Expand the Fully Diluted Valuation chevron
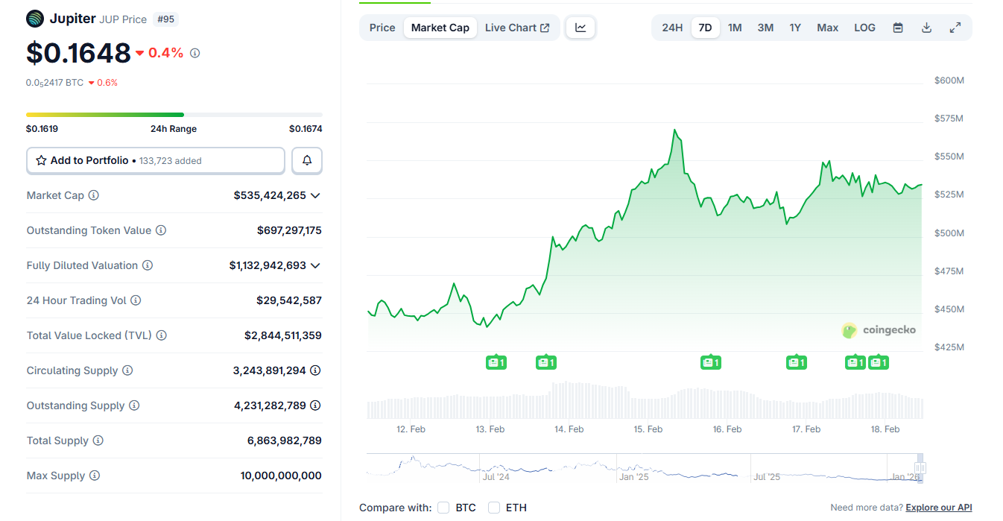 tap(315, 265)
